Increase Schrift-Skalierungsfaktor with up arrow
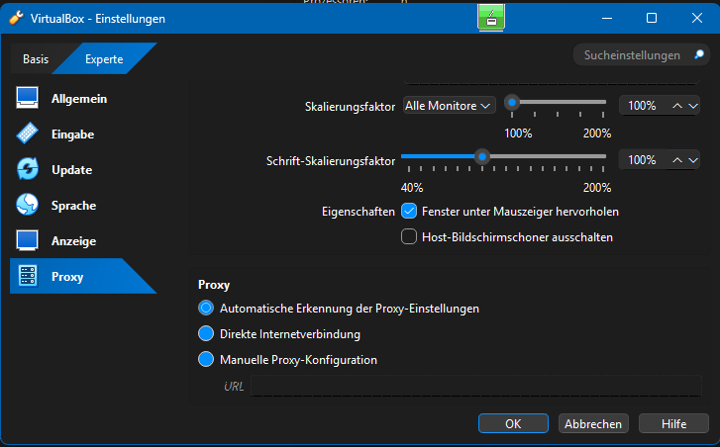This screenshot has width=720, height=447. [676, 160]
